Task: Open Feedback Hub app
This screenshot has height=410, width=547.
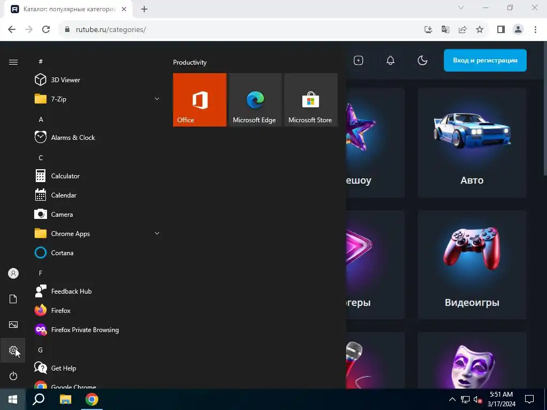Action: (x=98, y=291)
